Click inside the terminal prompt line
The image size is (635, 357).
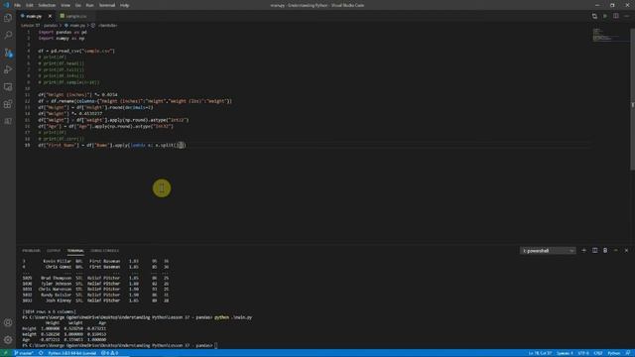click(x=120, y=346)
